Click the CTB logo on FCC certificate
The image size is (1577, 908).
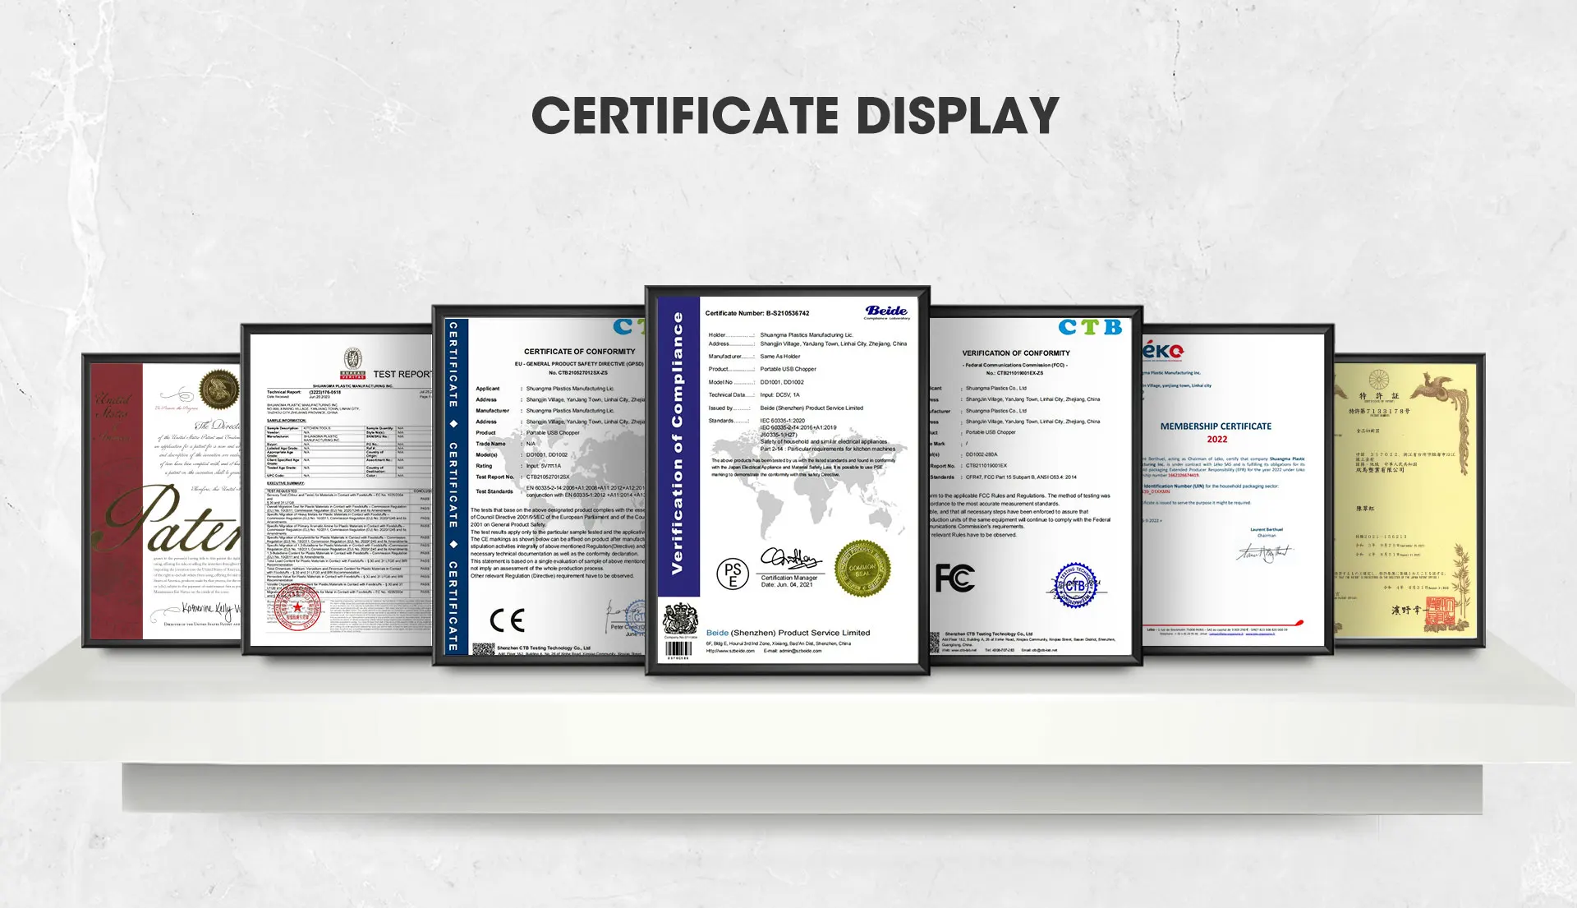coord(1090,327)
